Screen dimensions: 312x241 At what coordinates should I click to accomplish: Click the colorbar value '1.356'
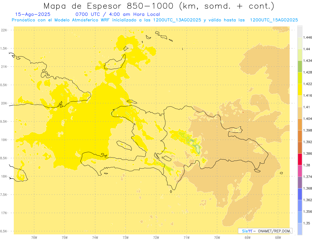pyautogui.click(x=308, y=211)
